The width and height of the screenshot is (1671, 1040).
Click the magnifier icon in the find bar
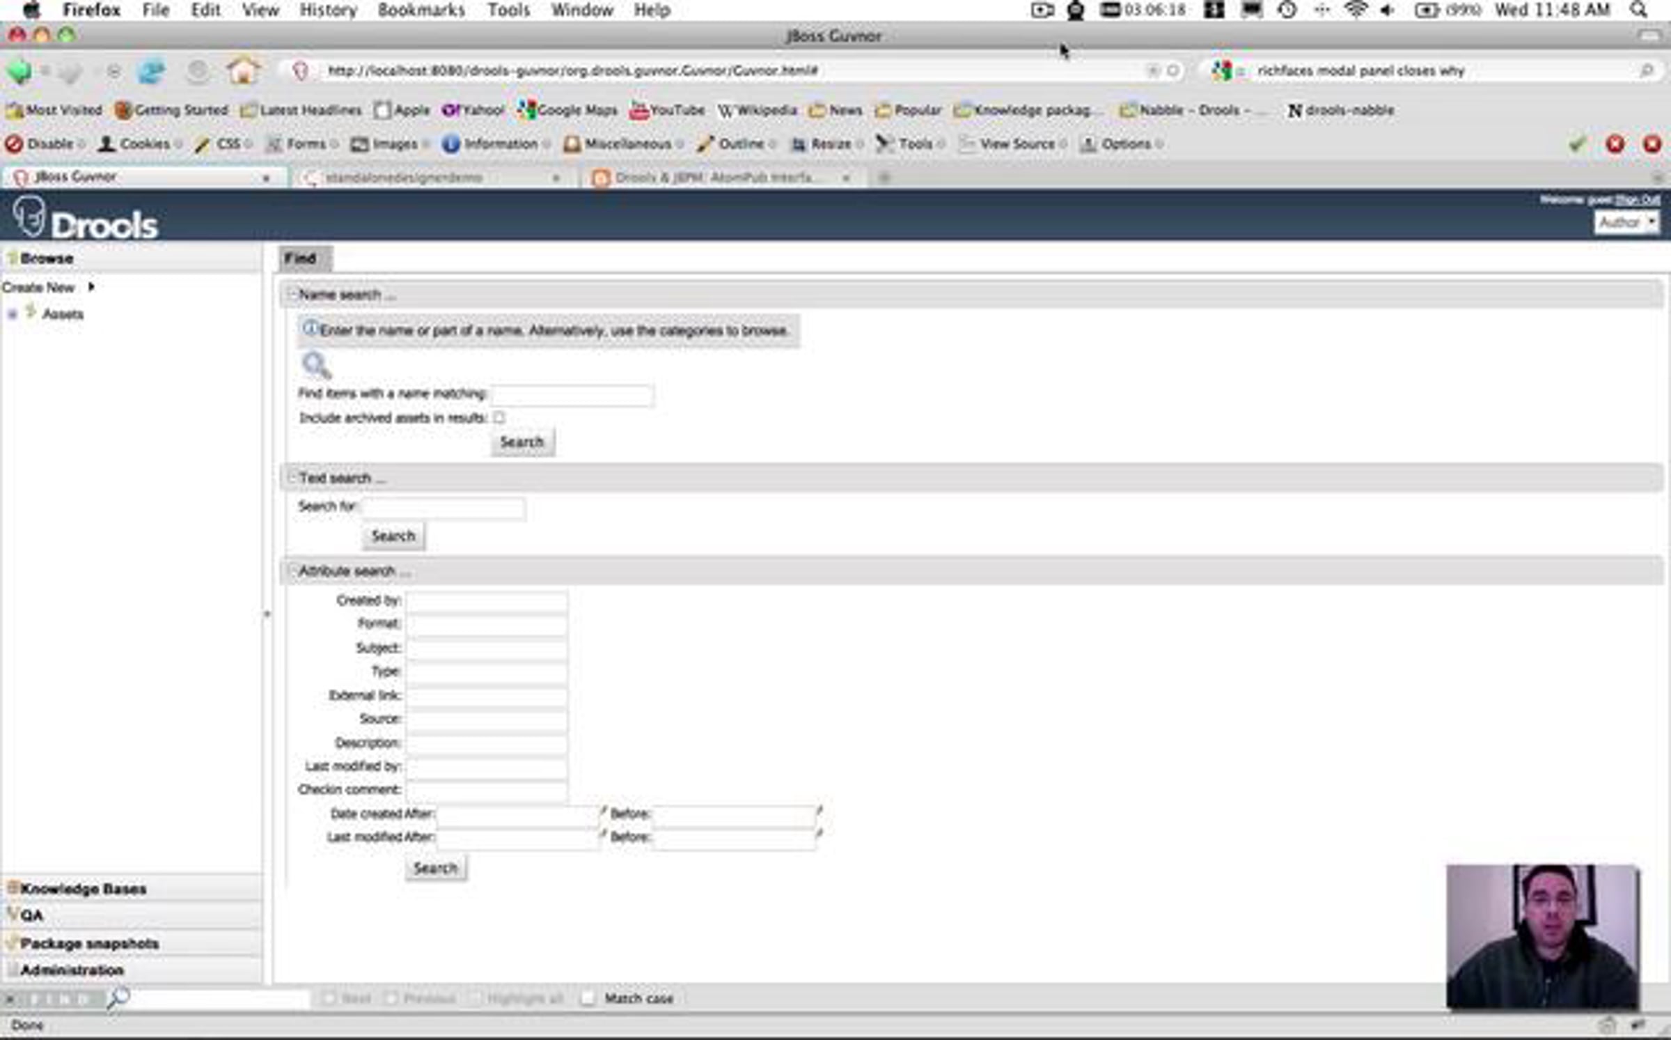[x=118, y=998]
